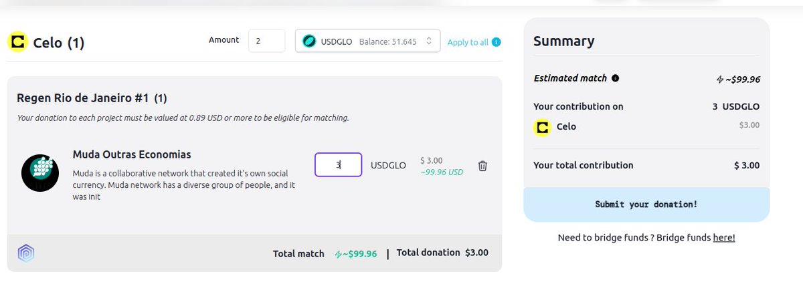Click the Celo (1) section heading
The image size is (803, 288).
point(59,43)
